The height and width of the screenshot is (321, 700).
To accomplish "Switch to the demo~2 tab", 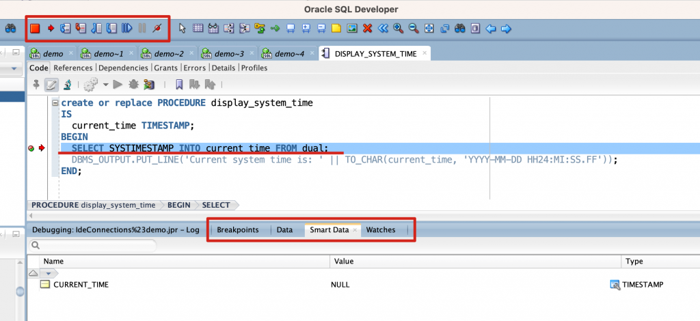I will coord(169,53).
